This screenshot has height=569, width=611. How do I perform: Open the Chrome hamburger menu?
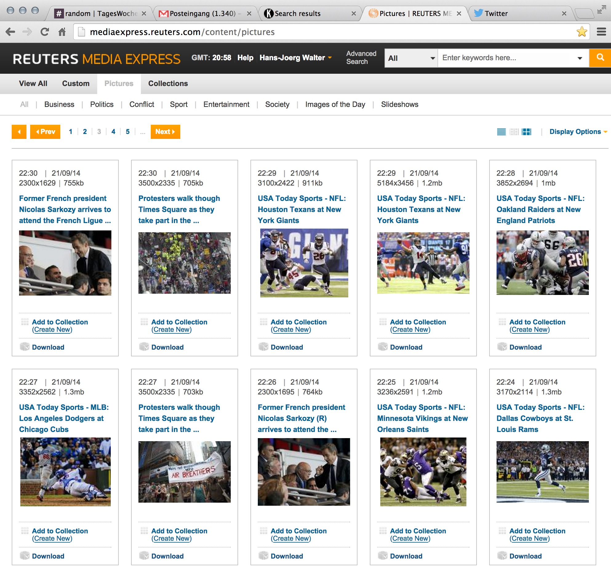601,32
